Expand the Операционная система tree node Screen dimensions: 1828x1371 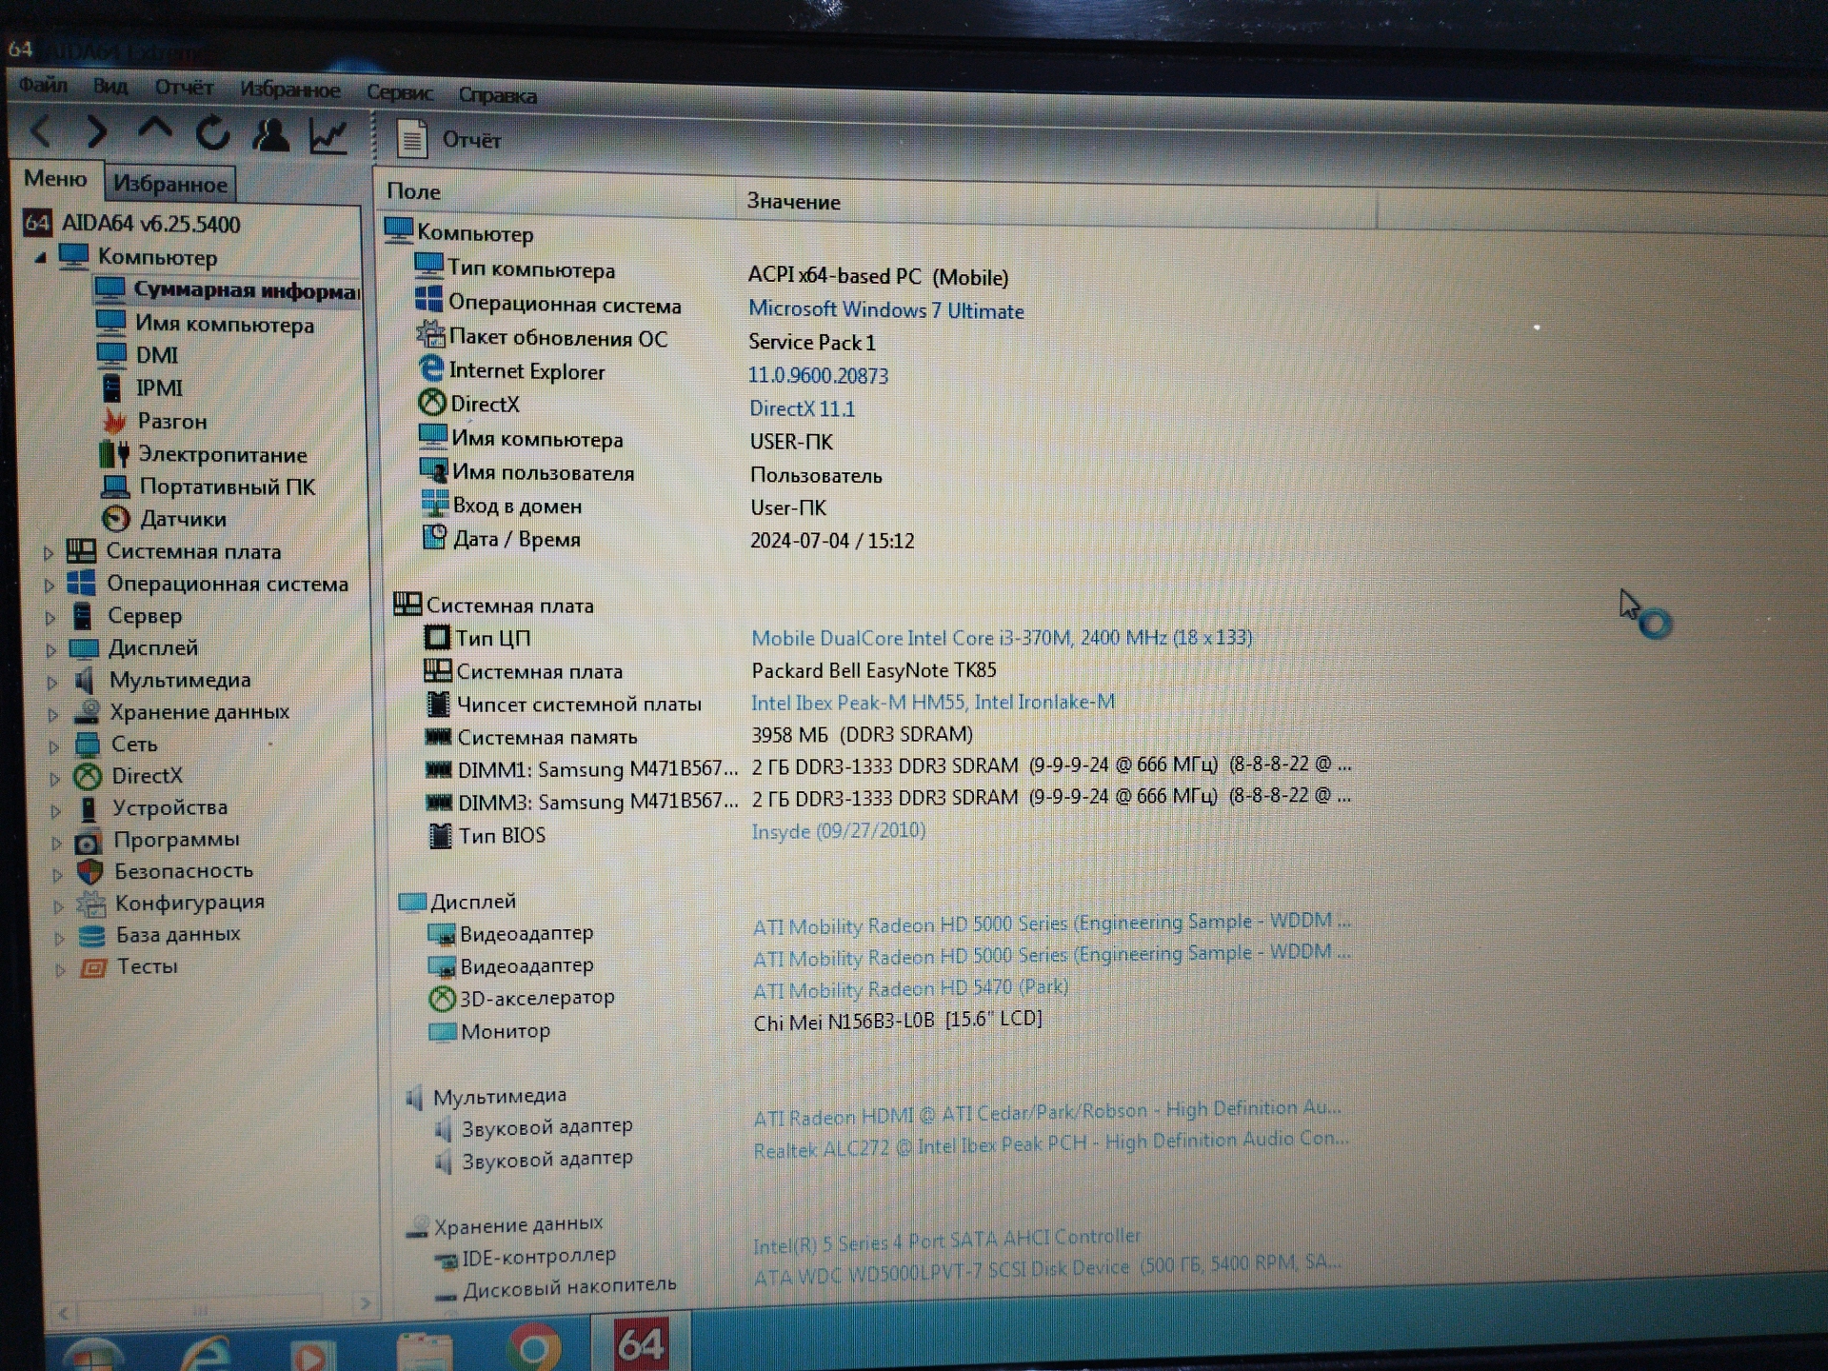click(x=49, y=586)
